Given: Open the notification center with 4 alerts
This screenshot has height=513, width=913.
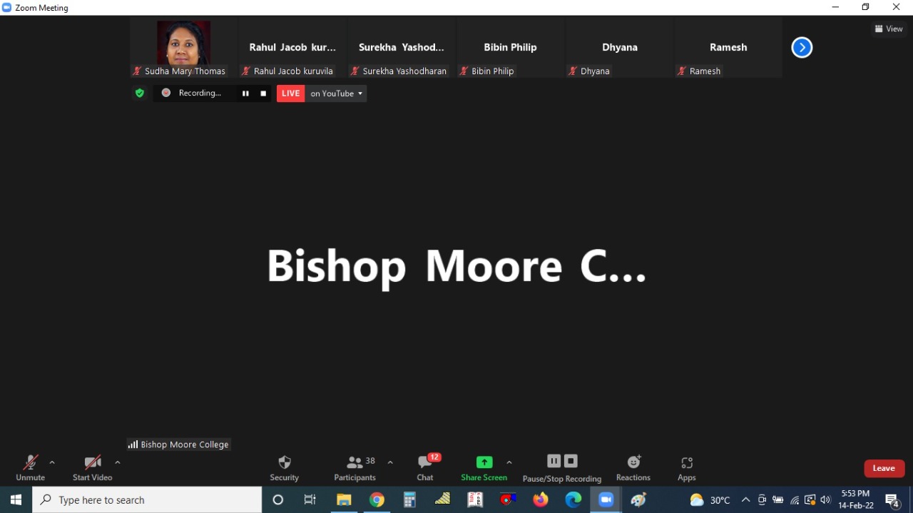Looking at the screenshot, I should point(892,500).
